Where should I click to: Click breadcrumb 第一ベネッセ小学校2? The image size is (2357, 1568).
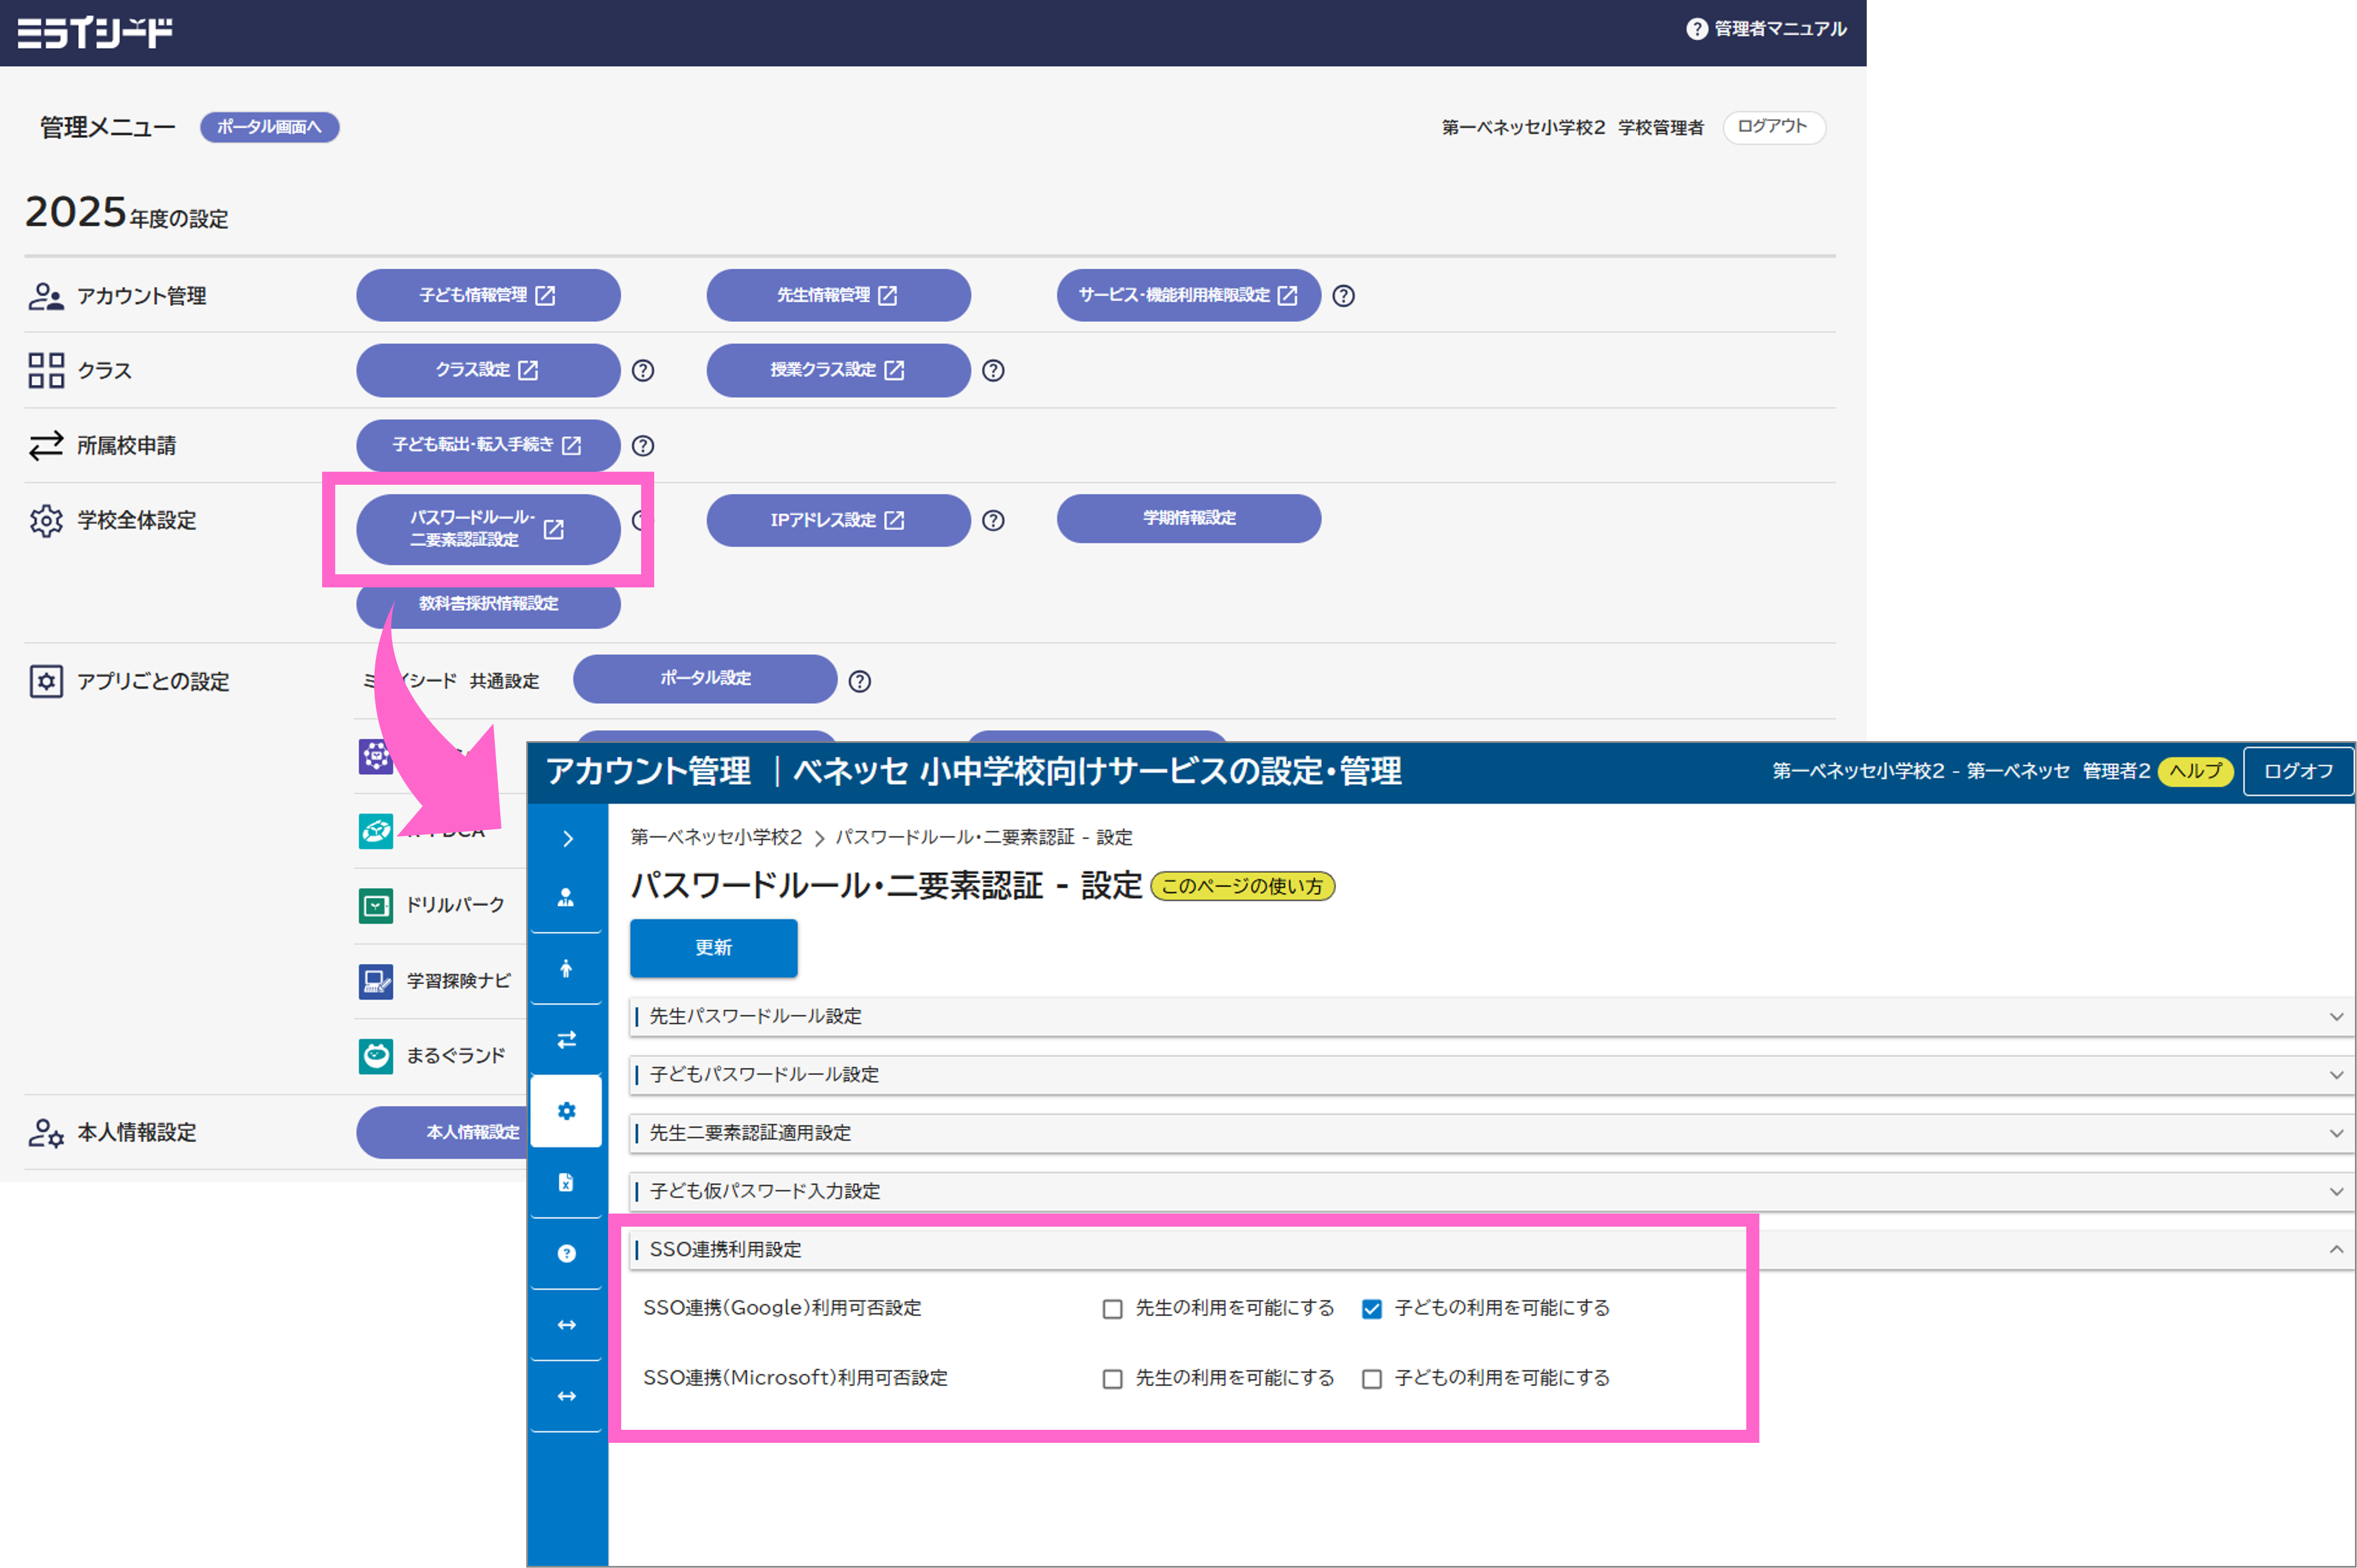[715, 837]
